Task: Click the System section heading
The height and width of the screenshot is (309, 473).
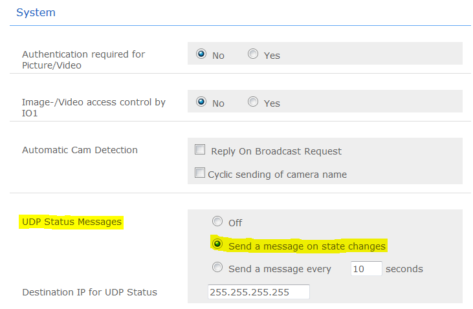Action: tap(36, 12)
